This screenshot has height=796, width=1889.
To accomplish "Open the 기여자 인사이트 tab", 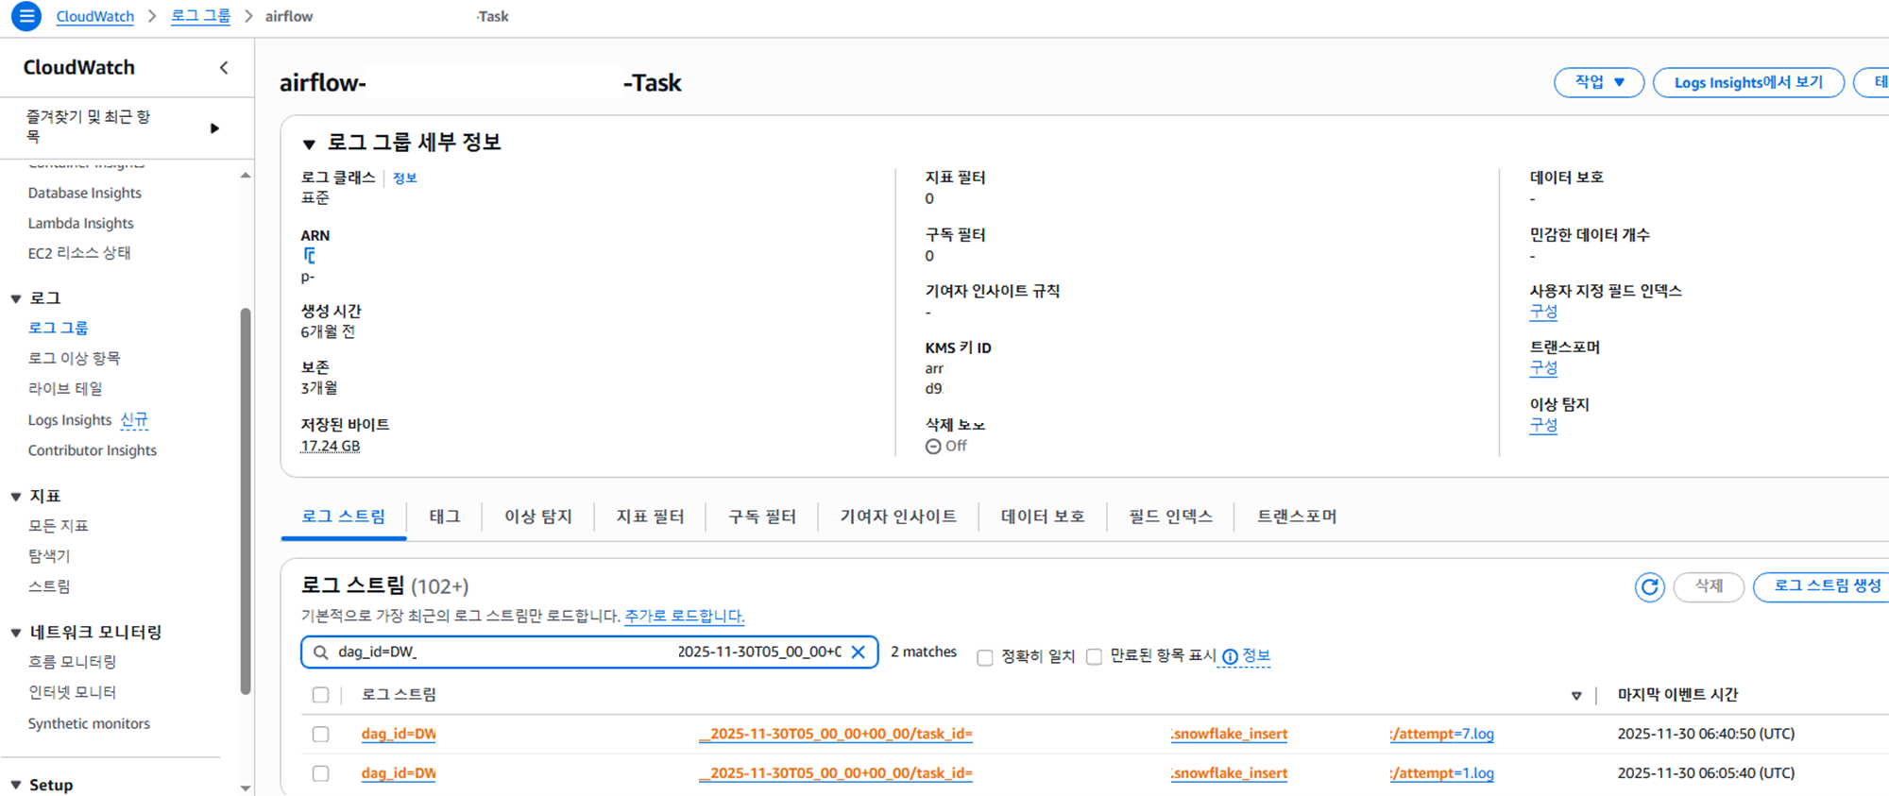I will (897, 517).
